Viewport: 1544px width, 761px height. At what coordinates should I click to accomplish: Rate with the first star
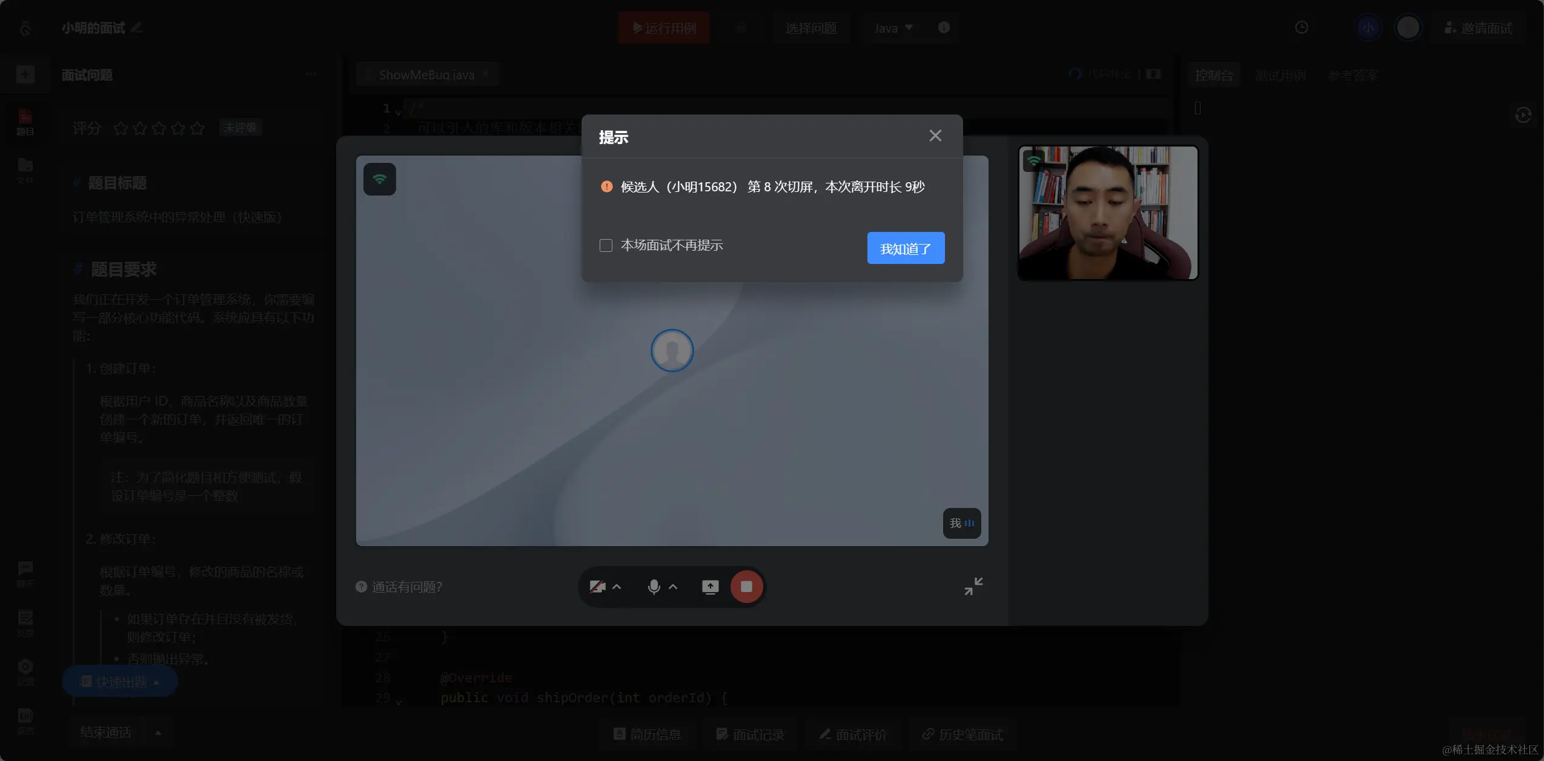coord(121,128)
